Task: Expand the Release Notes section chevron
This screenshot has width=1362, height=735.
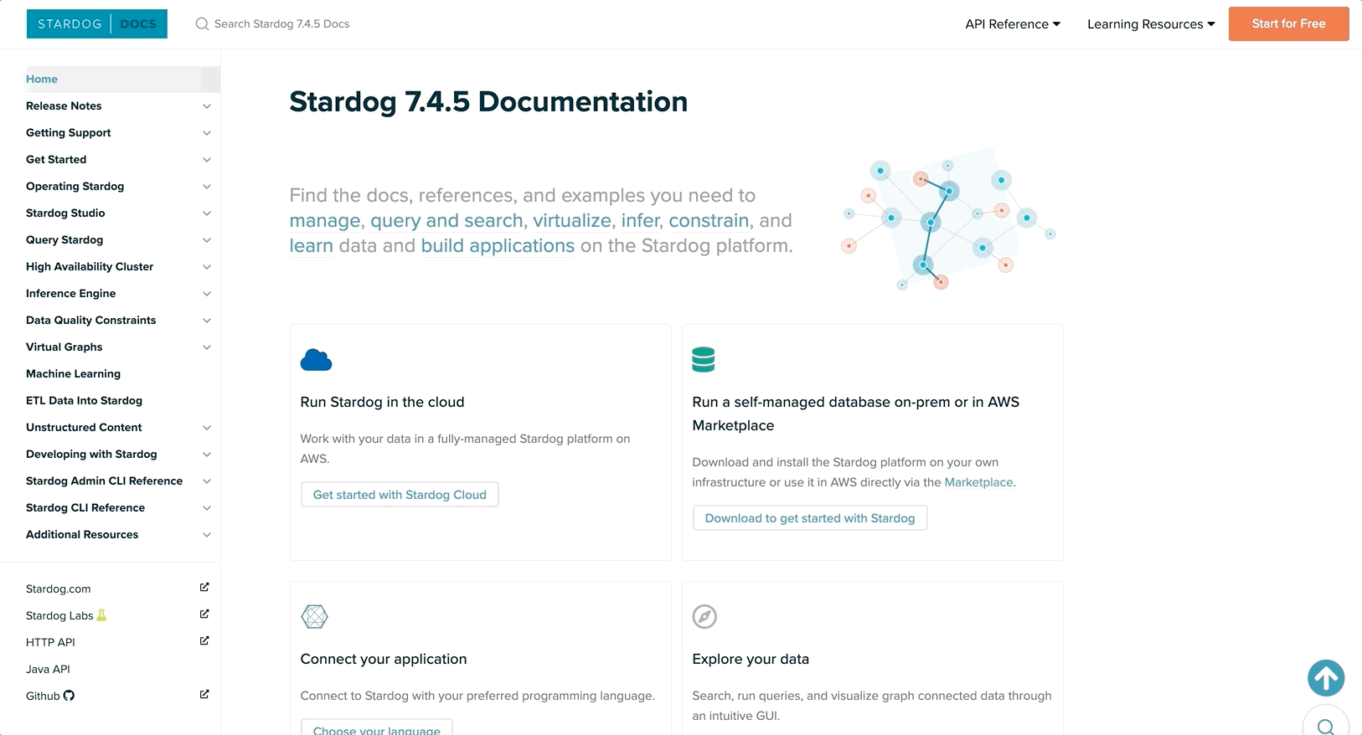Action: point(207,106)
